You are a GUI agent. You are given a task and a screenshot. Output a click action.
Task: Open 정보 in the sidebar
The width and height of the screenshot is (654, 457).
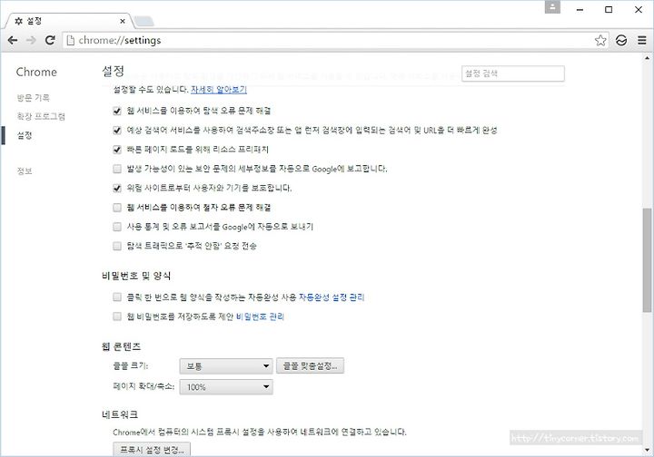coord(25,171)
